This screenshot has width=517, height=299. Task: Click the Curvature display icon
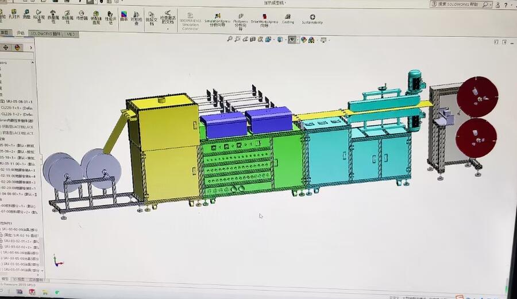pos(124,16)
